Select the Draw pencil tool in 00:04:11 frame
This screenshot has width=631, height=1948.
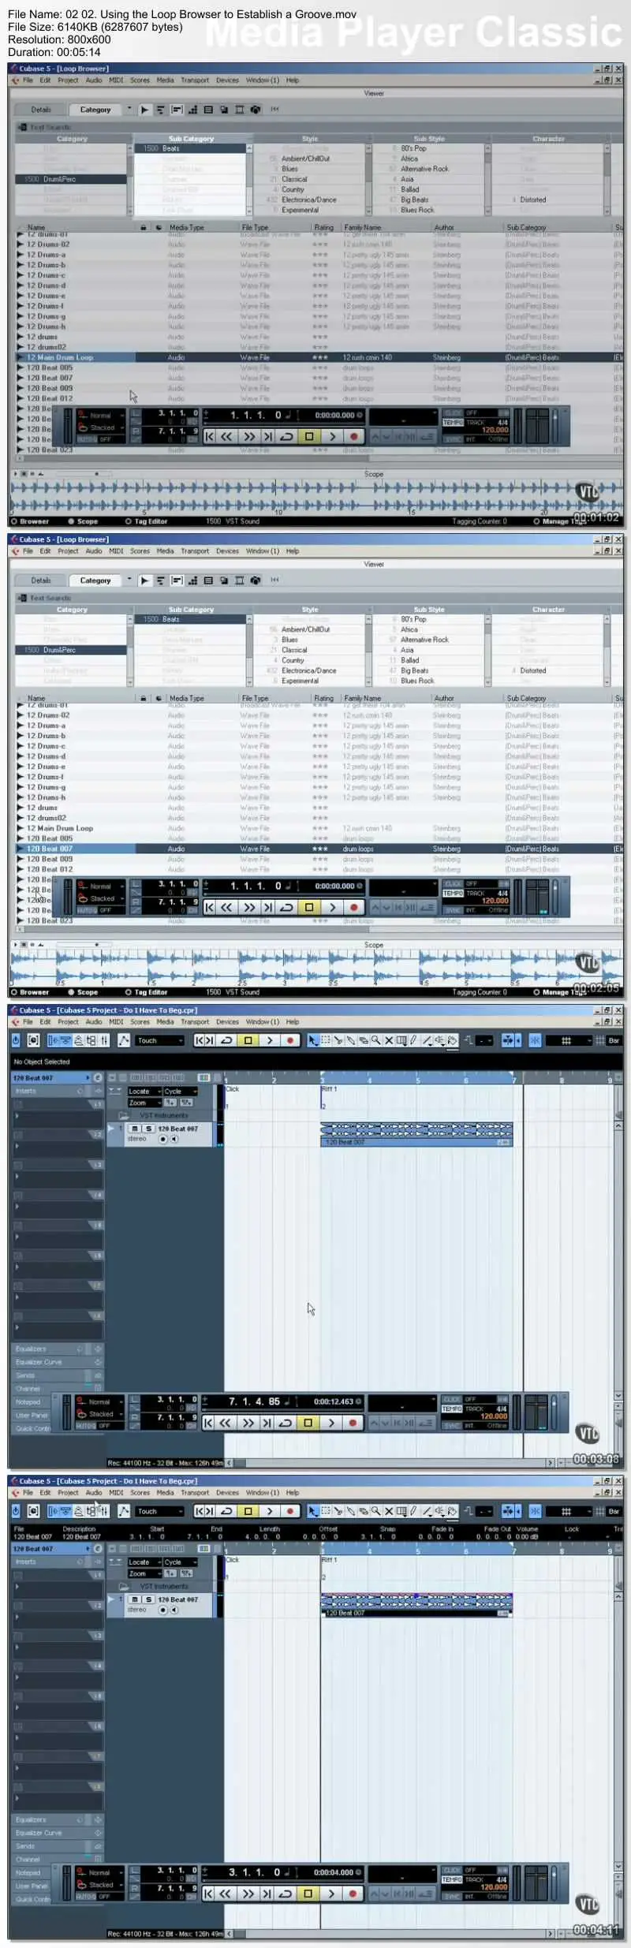[x=414, y=1511]
